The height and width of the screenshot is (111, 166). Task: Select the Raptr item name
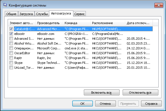pyautogui.click(x=18, y=58)
